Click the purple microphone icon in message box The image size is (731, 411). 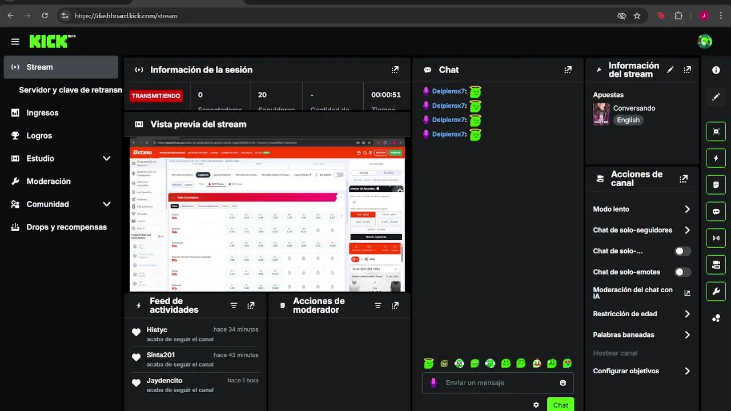pos(433,382)
